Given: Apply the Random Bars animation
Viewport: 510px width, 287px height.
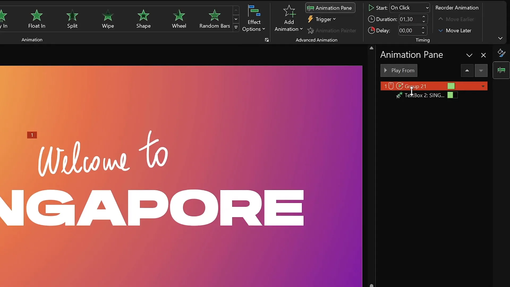Looking at the screenshot, I should (215, 19).
